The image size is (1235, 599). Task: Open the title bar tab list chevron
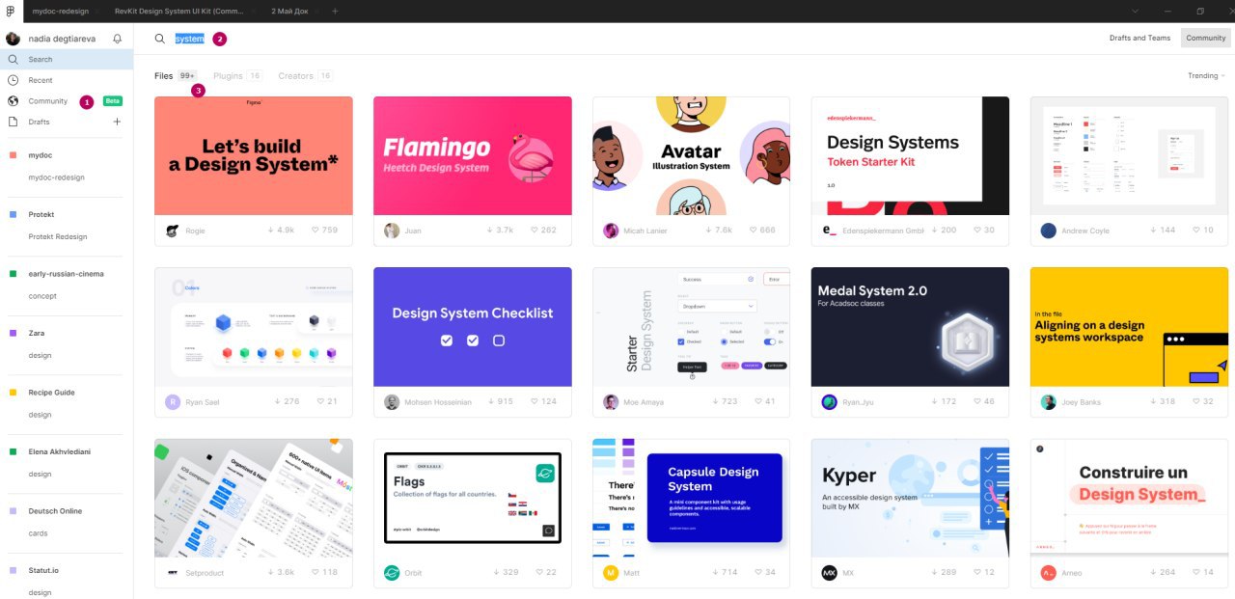1134,11
